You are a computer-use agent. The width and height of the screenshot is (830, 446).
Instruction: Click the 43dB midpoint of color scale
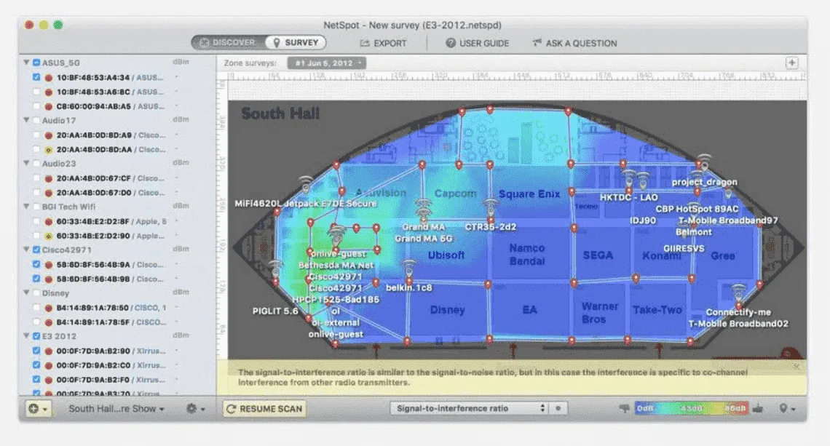[x=691, y=408]
